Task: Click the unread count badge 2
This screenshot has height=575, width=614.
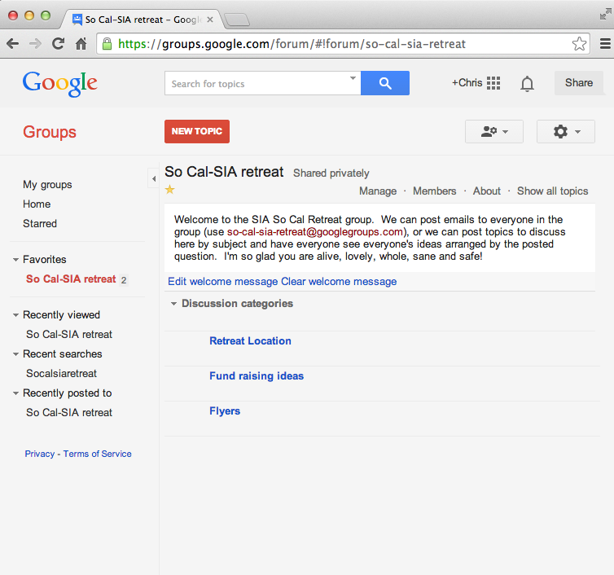Action: click(124, 280)
